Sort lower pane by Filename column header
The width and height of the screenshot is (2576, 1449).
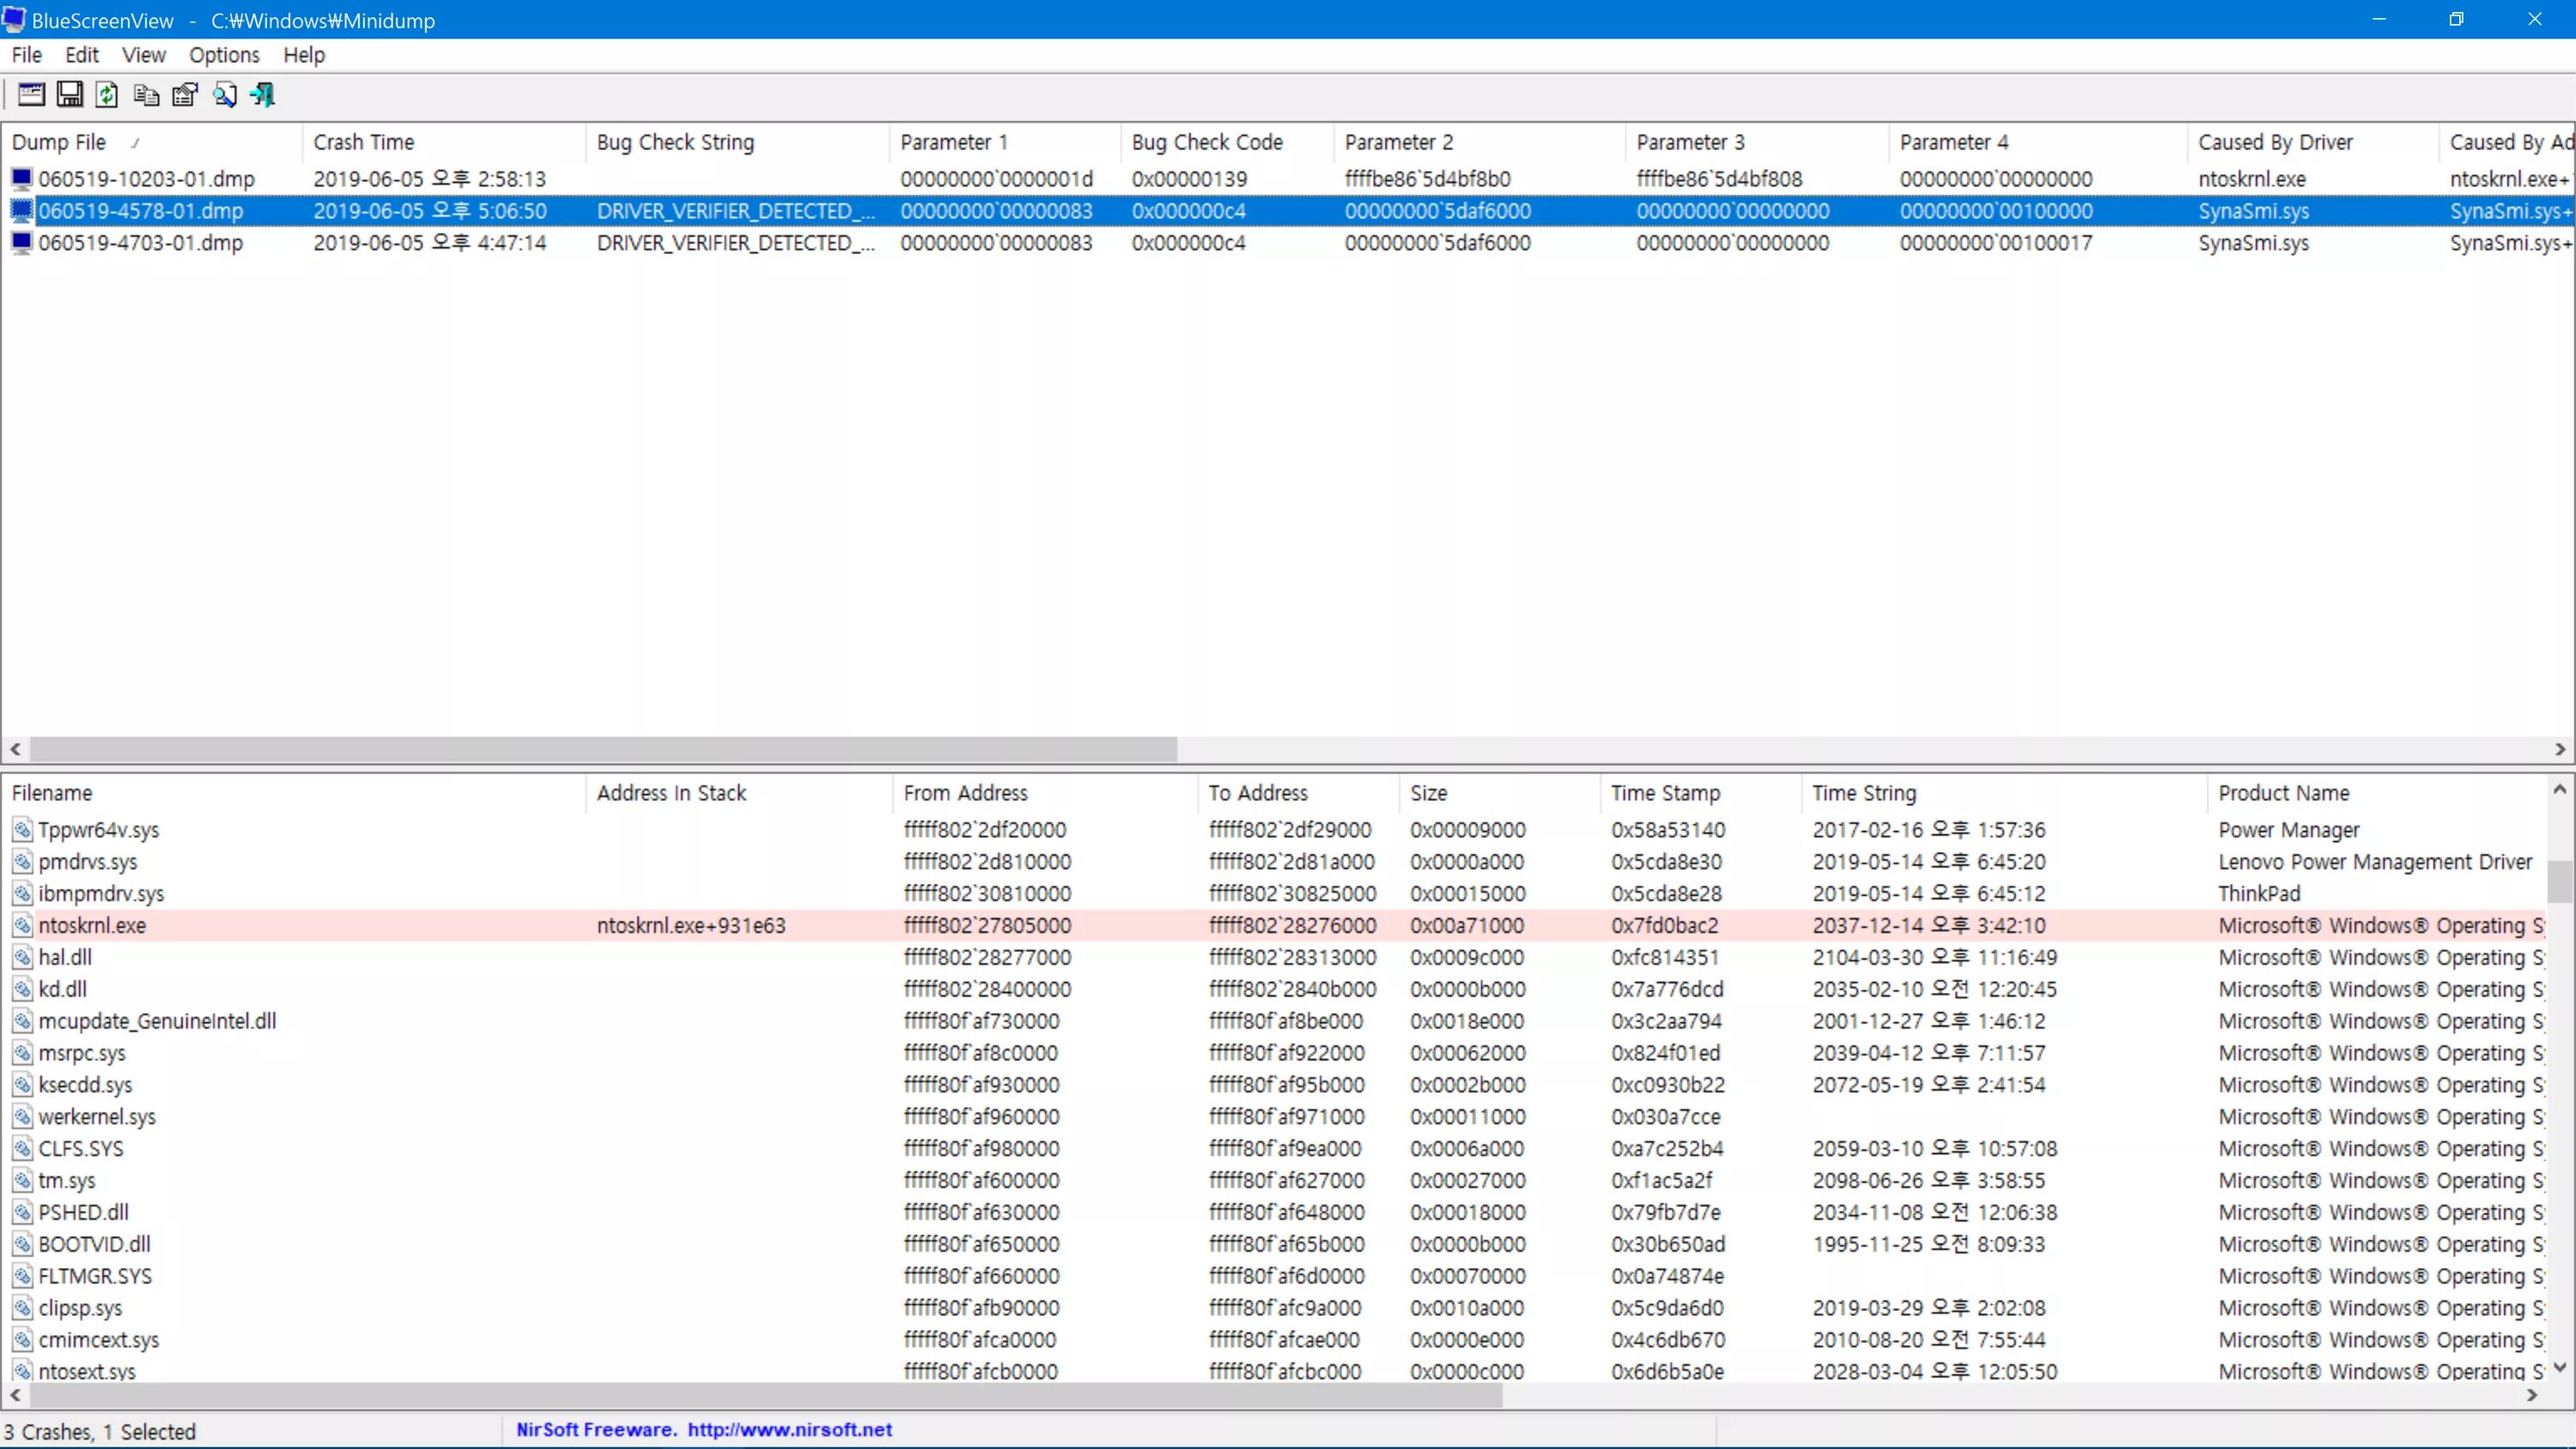(x=52, y=793)
